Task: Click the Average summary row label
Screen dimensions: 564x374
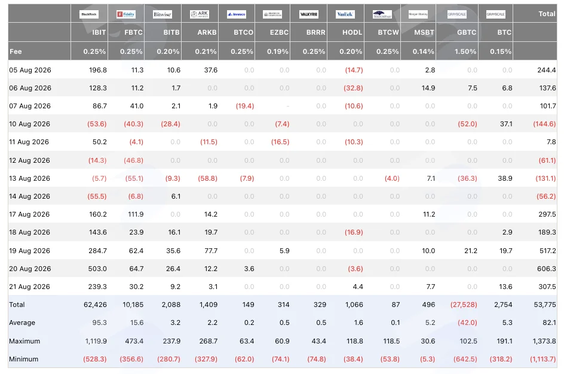Action: click(x=22, y=323)
